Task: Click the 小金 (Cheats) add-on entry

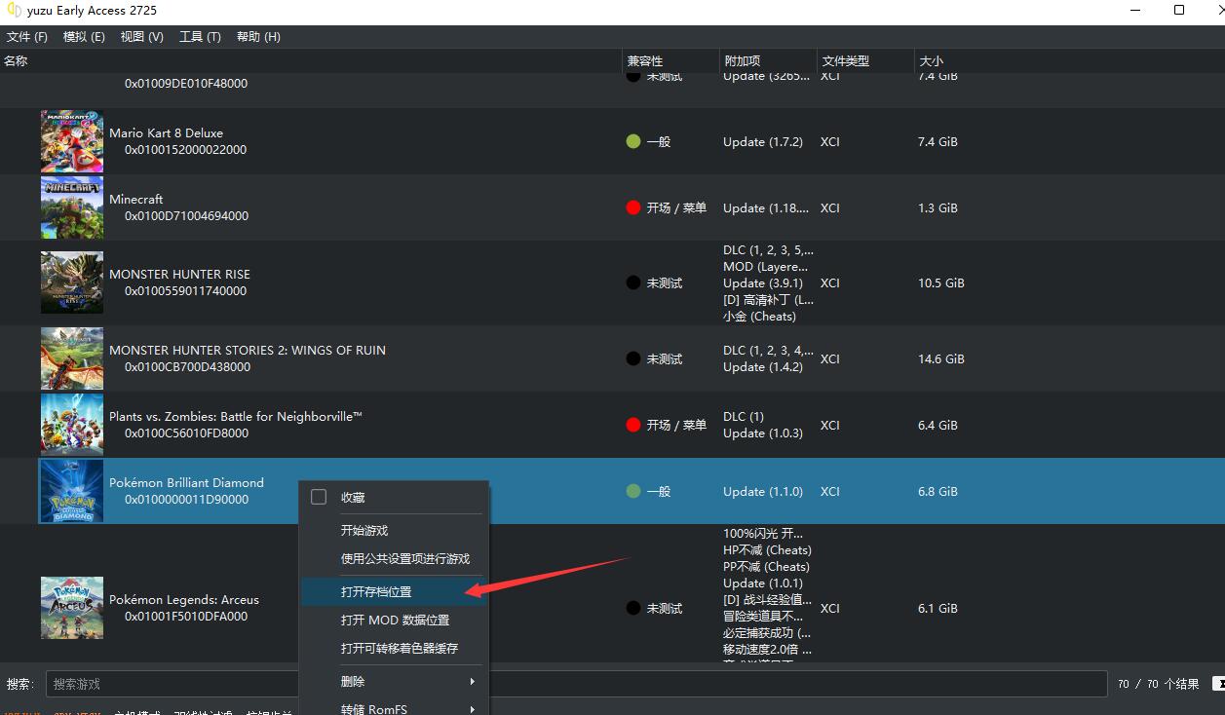Action: 759,317
